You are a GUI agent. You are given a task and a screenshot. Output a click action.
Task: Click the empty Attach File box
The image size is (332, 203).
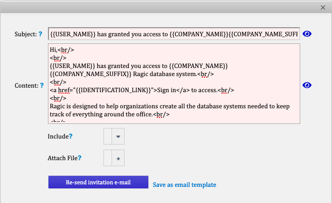(107, 158)
